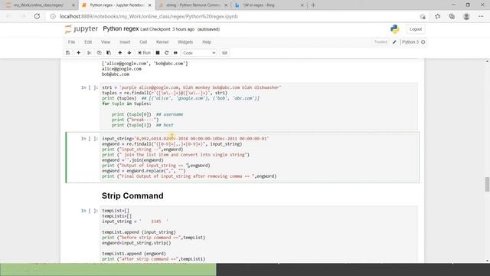
Task: Open the Edit menu
Action: pyautogui.click(x=88, y=42)
